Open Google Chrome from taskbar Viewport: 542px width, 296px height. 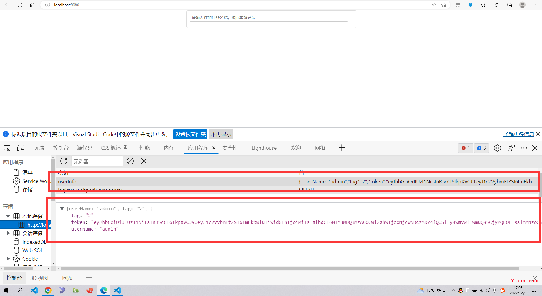[x=48, y=290]
